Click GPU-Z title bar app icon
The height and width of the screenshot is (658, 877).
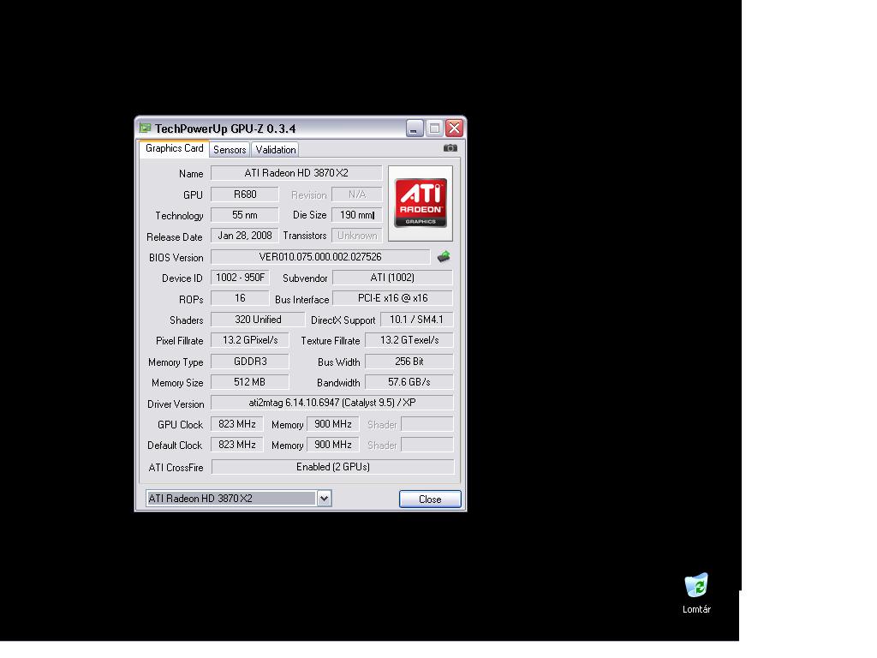pos(146,129)
